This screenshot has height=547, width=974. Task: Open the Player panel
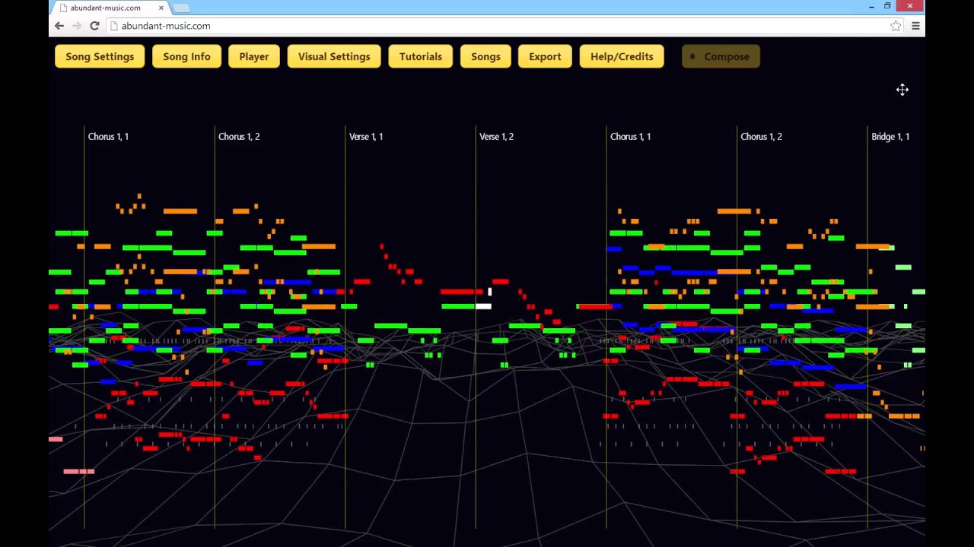click(x=254, y=56)
